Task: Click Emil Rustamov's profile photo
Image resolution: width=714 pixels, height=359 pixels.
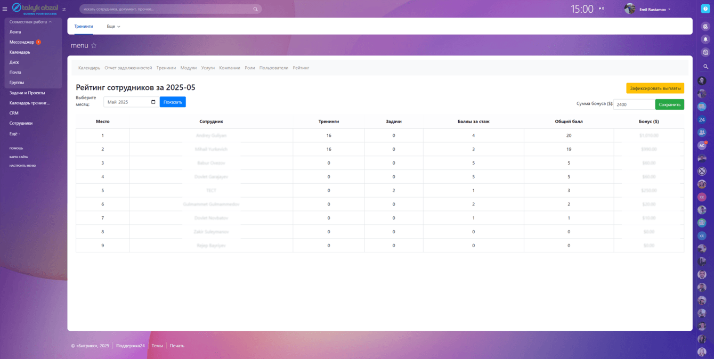Action: click(x=630, y=9)
